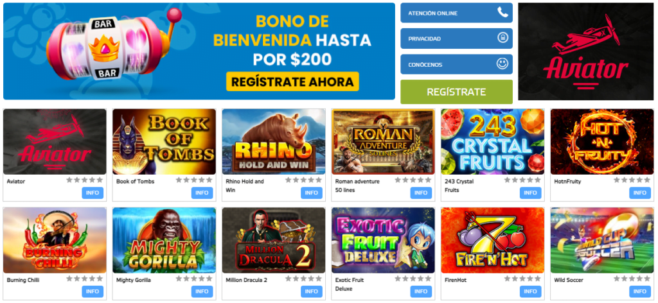Rate HotnFruity with the first star
This screenshot has height=303, width=658.
[x=617, y=180]
